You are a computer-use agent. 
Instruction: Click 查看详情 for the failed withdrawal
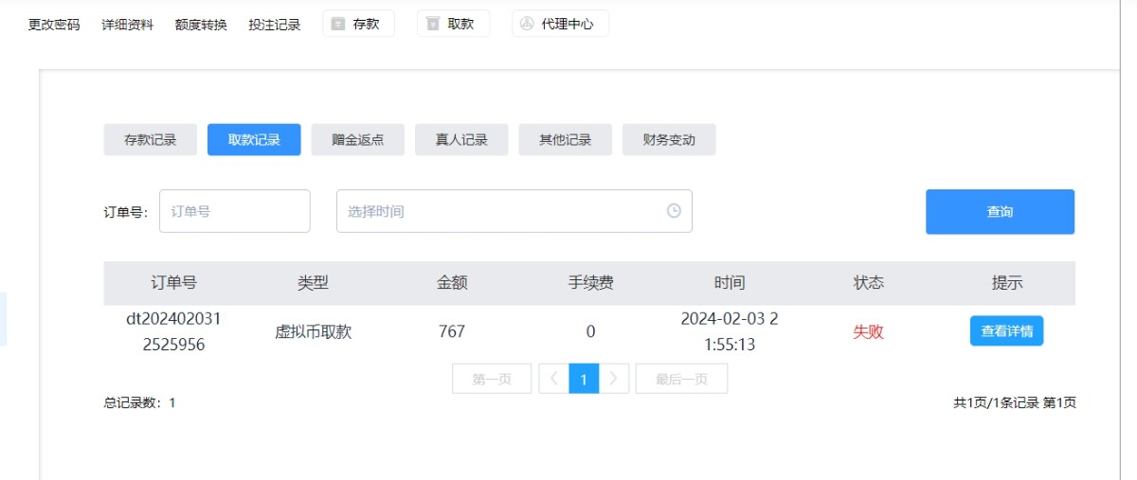pyautogui.click(x=1006, y=331)
